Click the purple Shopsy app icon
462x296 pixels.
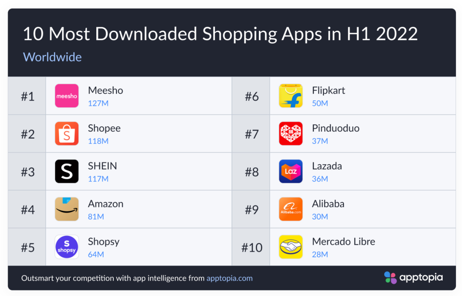67,247
